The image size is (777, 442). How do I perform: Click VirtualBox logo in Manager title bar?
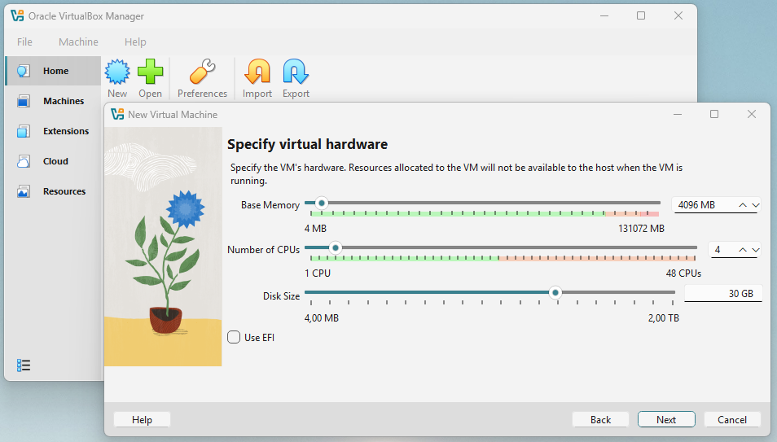click(x=17, y=15)
